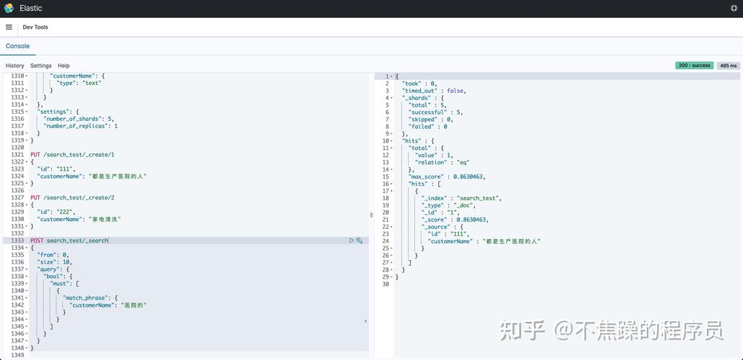Click "max_score" : 0.8630463 in response
This screenshot has height=360, width=743.
click(447, 176)
